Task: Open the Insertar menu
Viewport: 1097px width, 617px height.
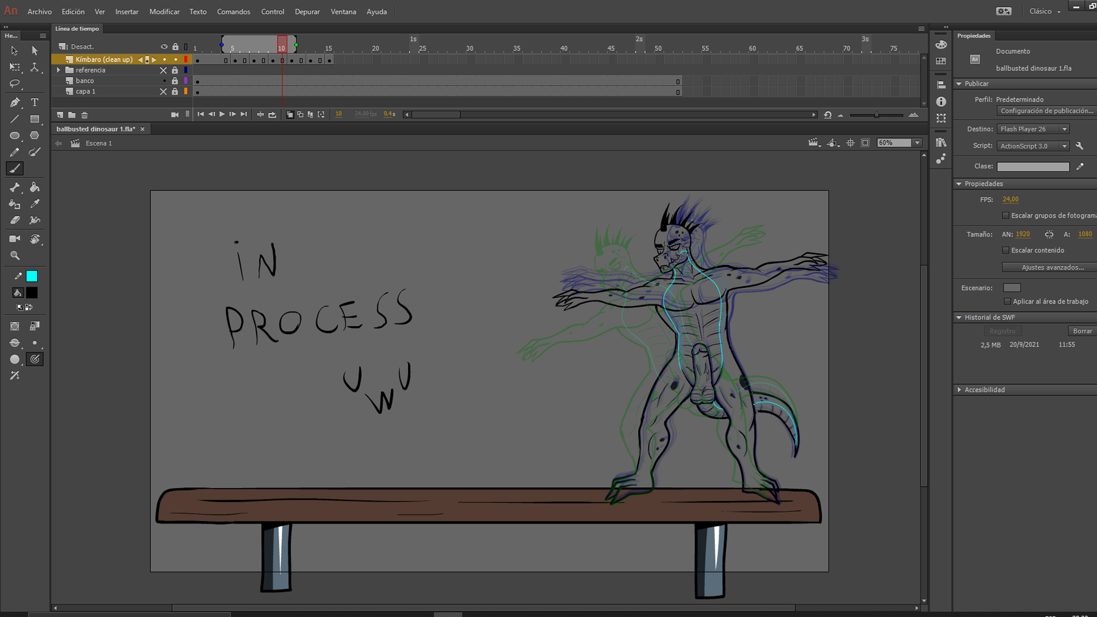Action: click(x=126, y=11)
